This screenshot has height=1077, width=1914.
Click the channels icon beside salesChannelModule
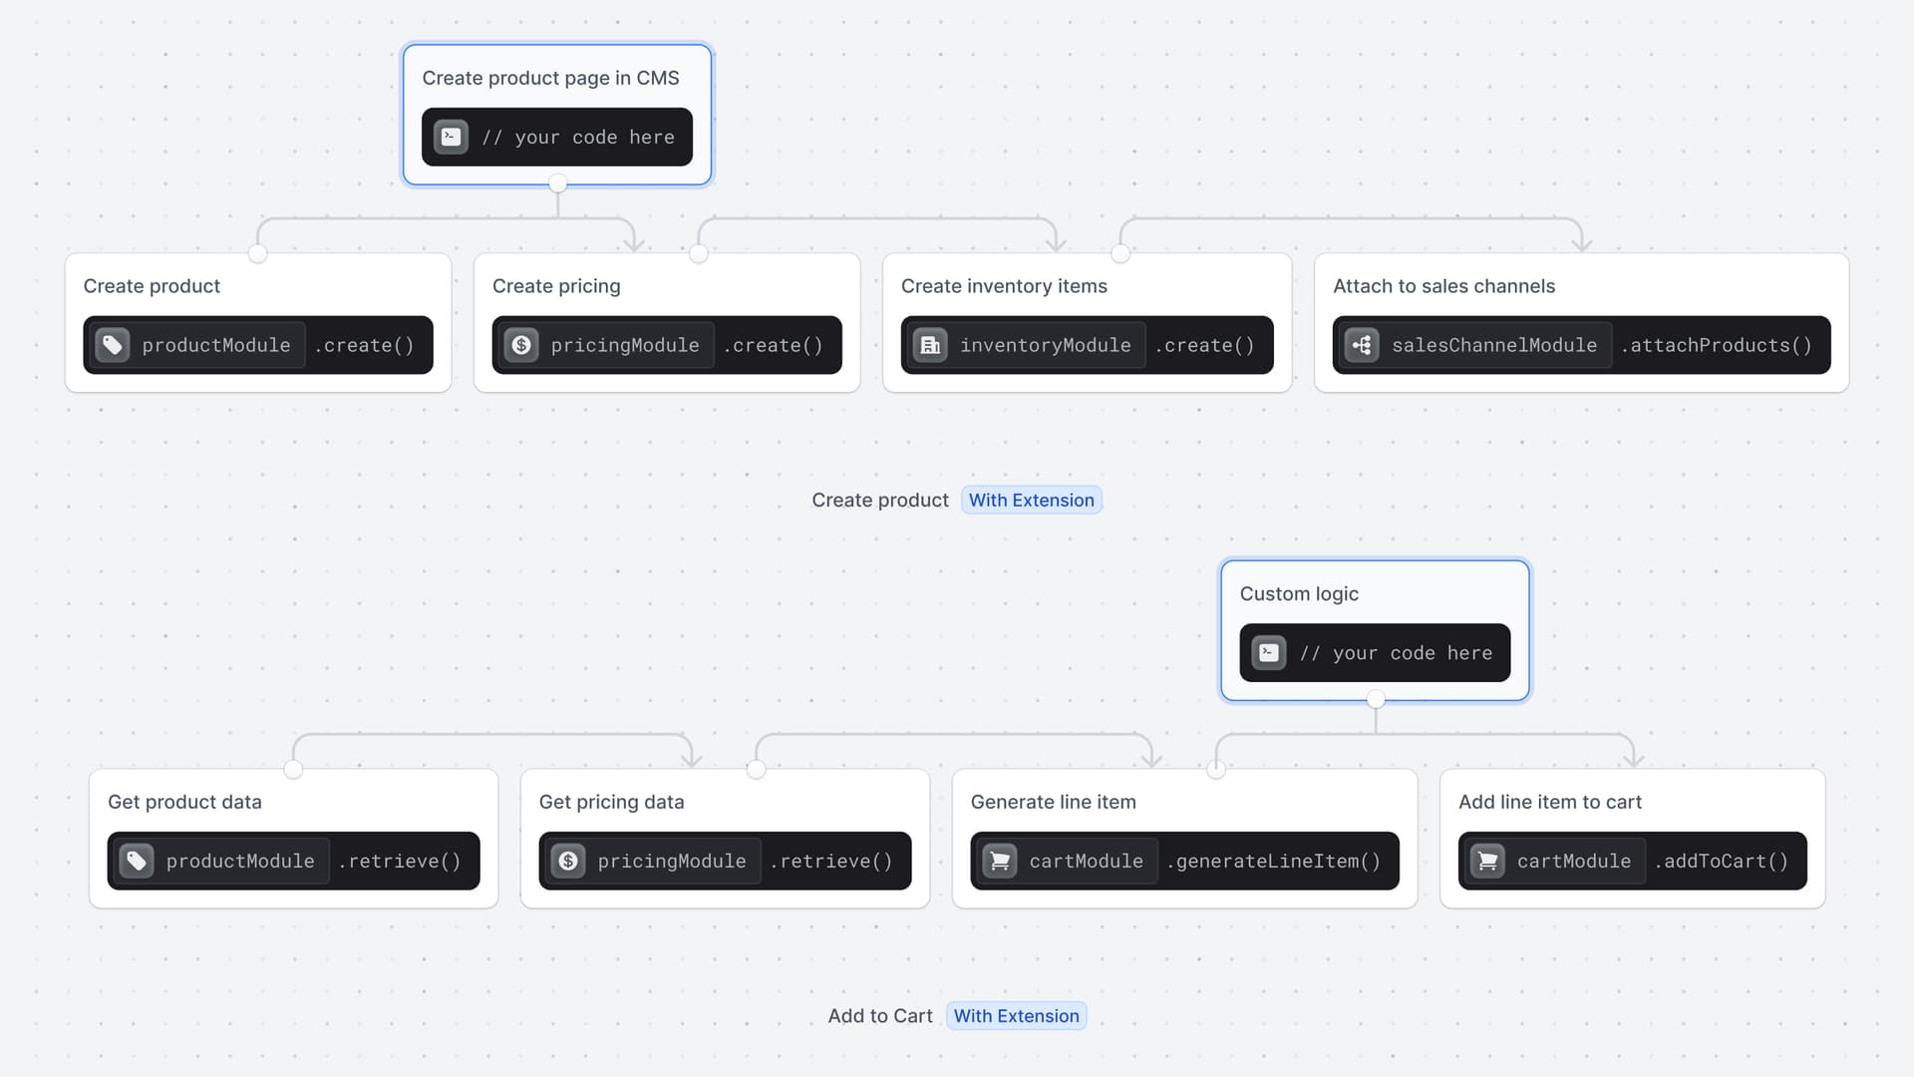[1362, 345]
